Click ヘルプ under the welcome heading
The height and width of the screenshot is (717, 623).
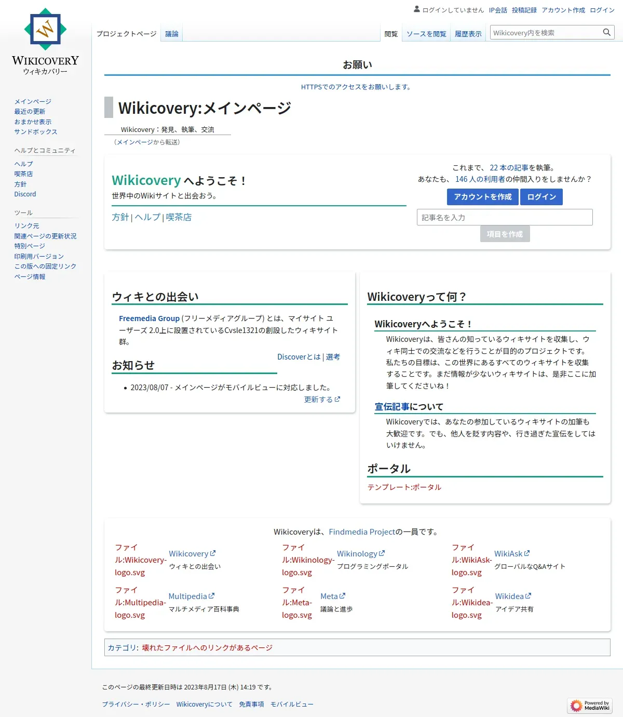[147, 217]
